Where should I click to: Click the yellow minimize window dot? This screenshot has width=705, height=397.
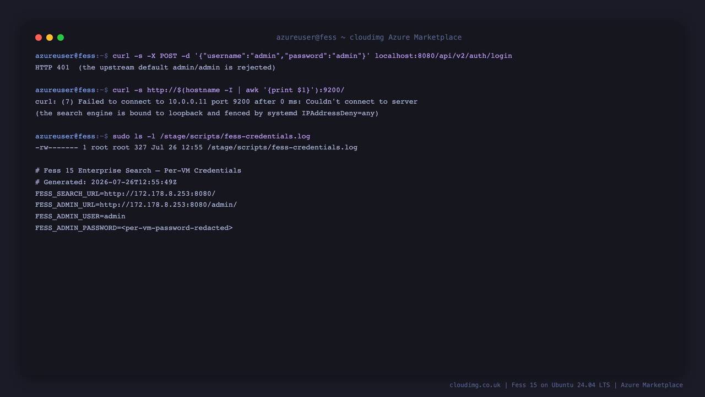(x=50, y=37)
